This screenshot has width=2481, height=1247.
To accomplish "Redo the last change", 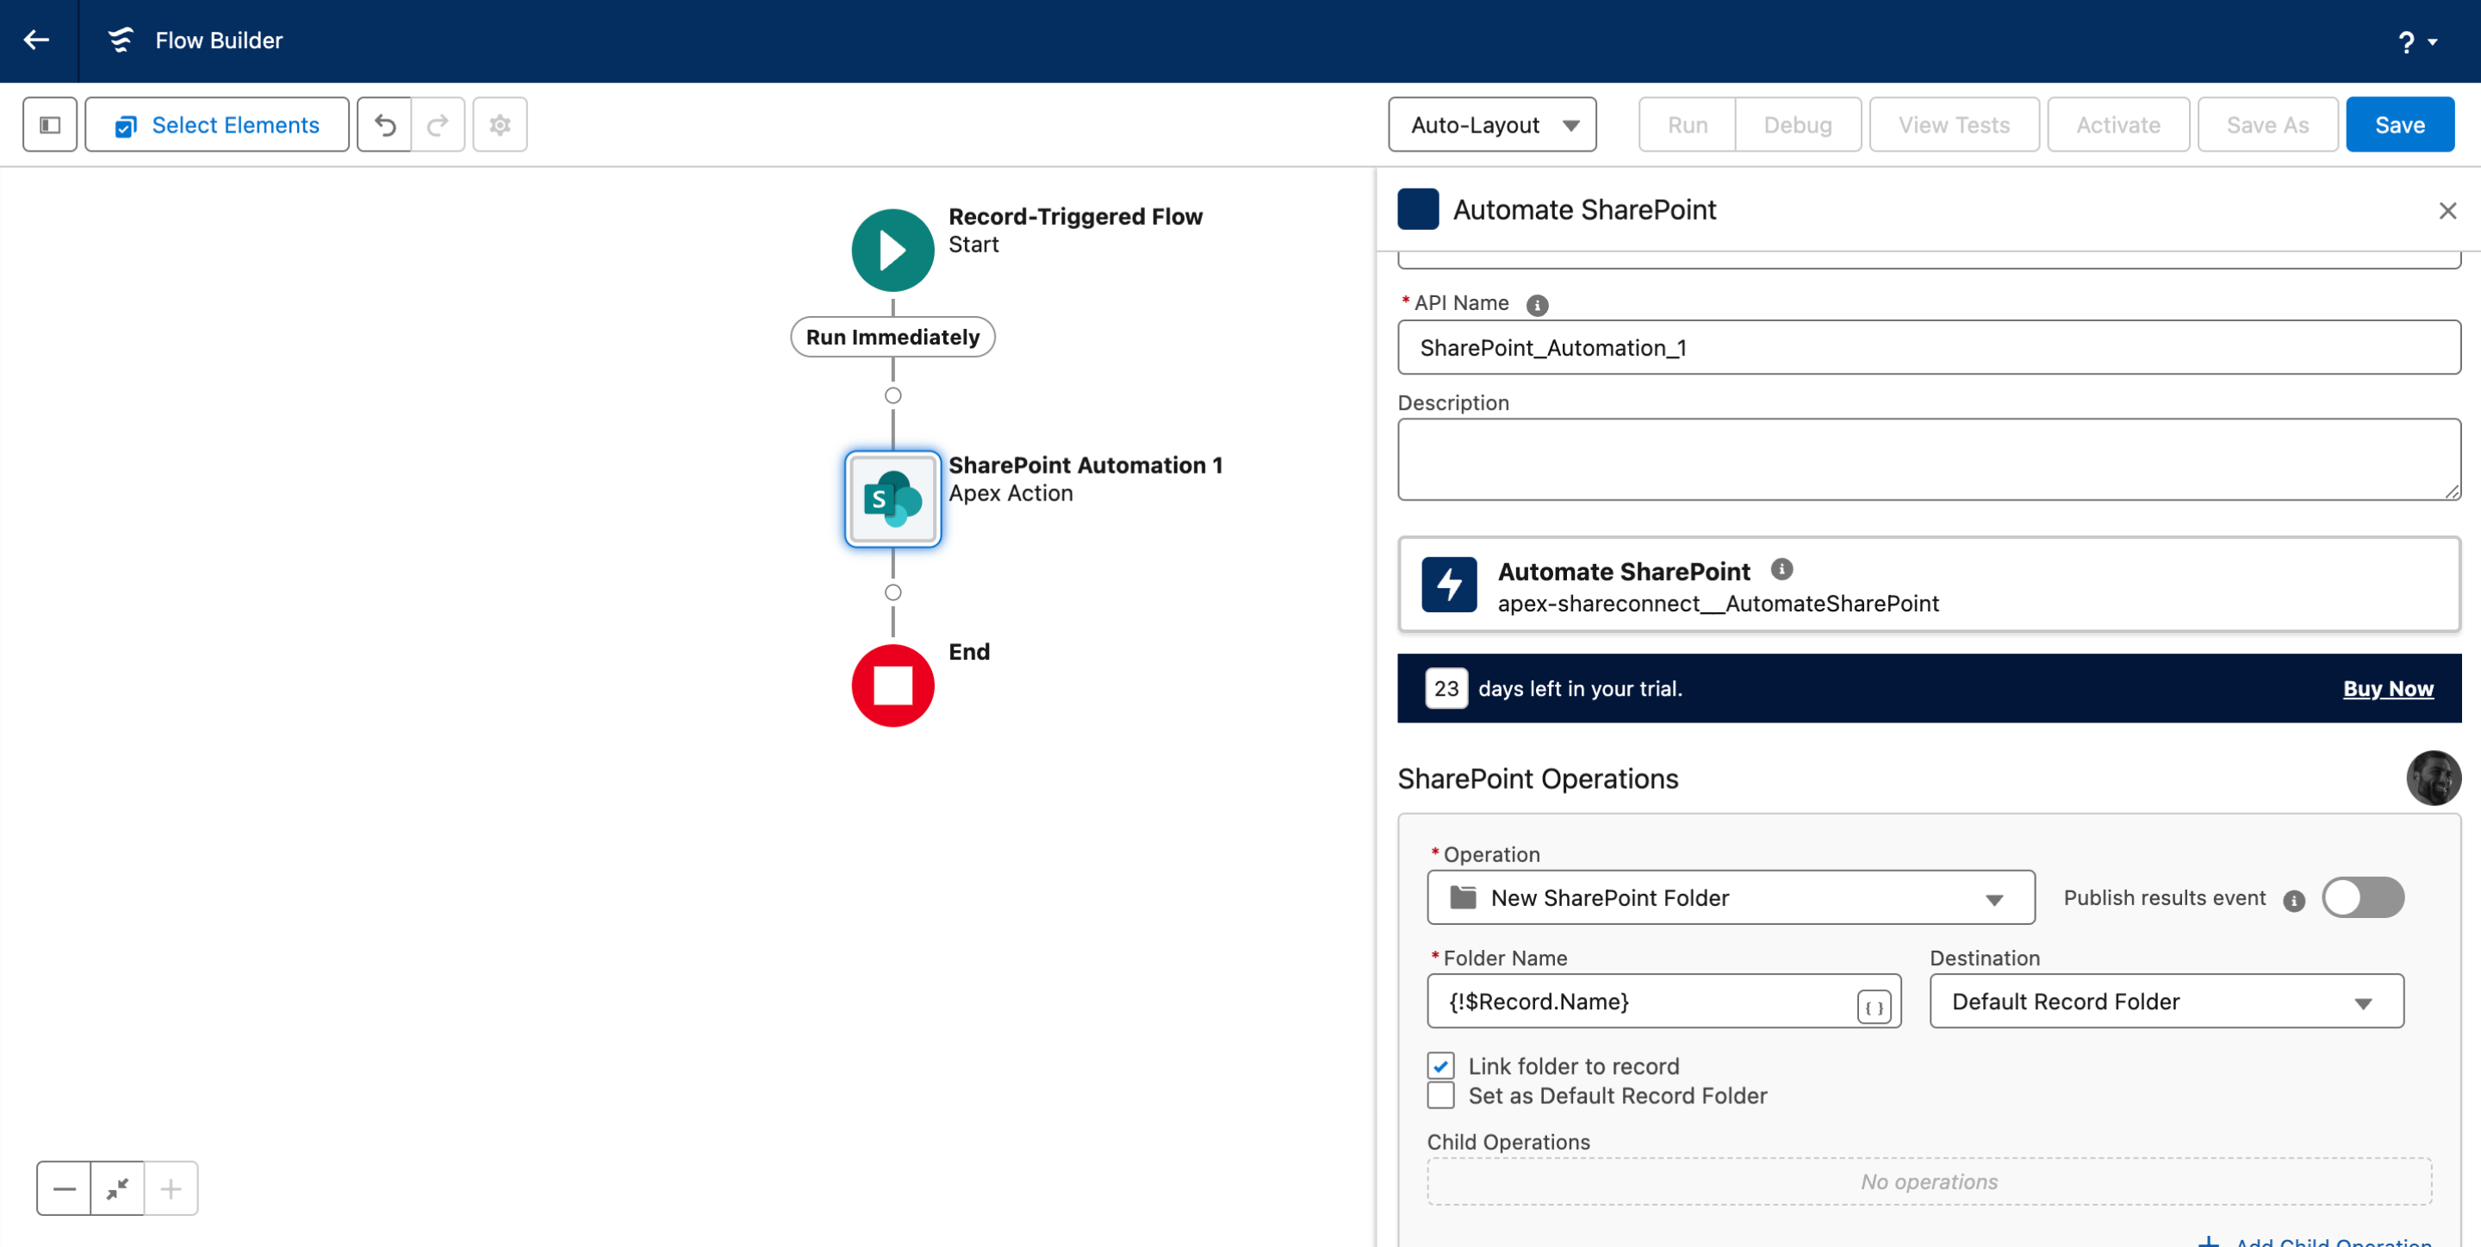I will click(x=438, y=124).
